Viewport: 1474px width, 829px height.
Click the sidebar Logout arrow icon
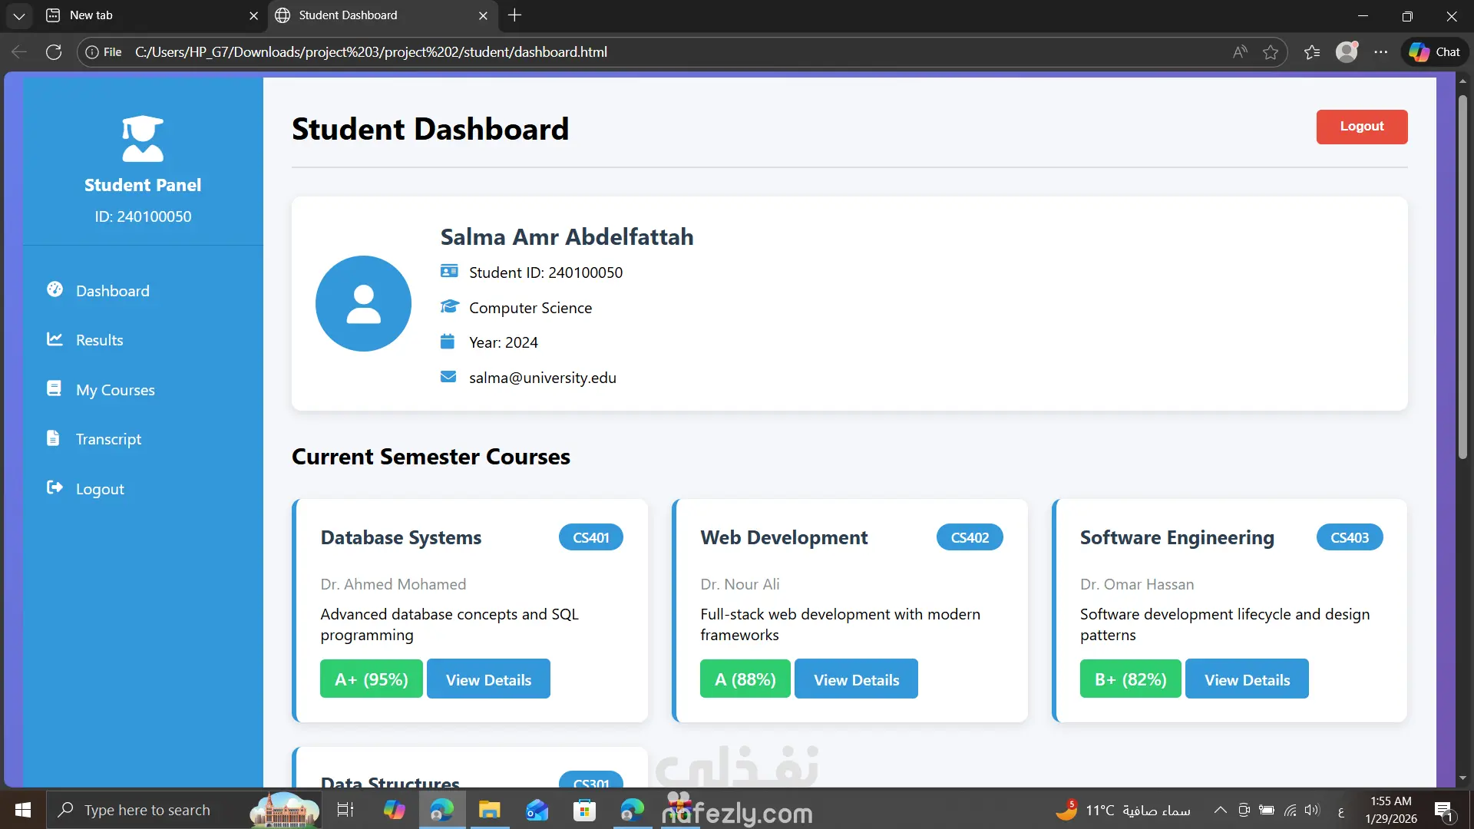pyautogui.click(x=55, y=487)
